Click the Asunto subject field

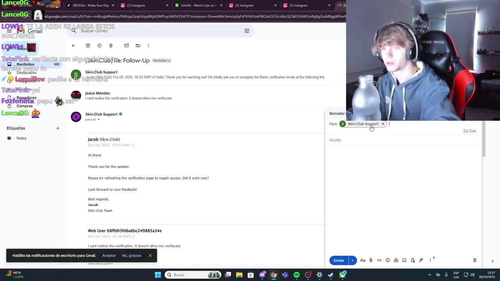click(x=402, y=140)
